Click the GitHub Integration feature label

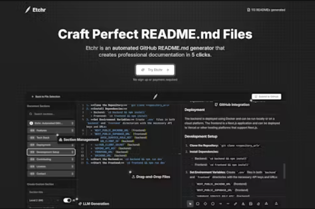click(x=232, y=105)
